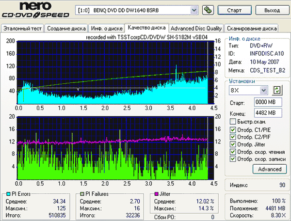Viewport: 291px width, 221px height.
Task: Click the PI Failures total value 32236
Action: click(133, 215)
